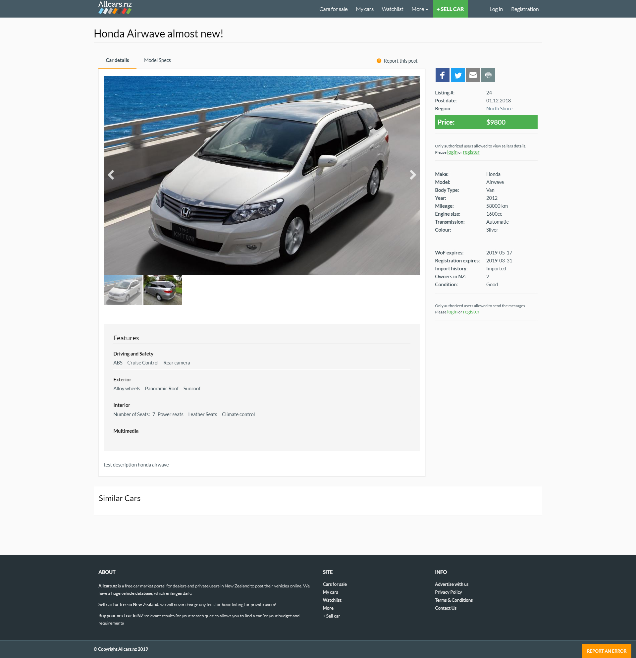Select the grey rear-view car thumbnail
This screenshot has height=658, width=636.
point(163,290)
